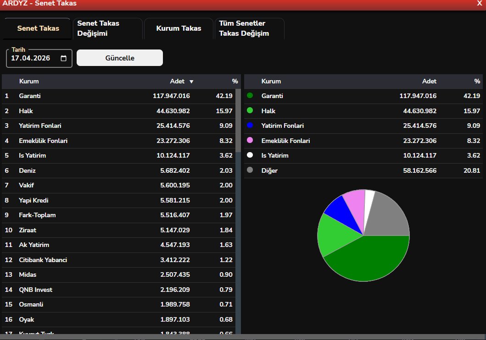Click the Kurum header in right table

click(x=271, y=82)
